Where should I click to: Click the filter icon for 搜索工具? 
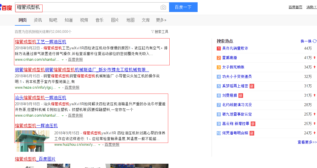[153, 32]
